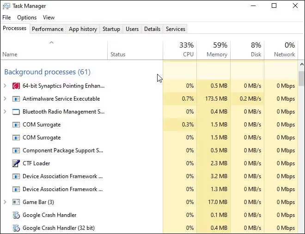
Task: Open the Startup tab
Action: (111, 29)
